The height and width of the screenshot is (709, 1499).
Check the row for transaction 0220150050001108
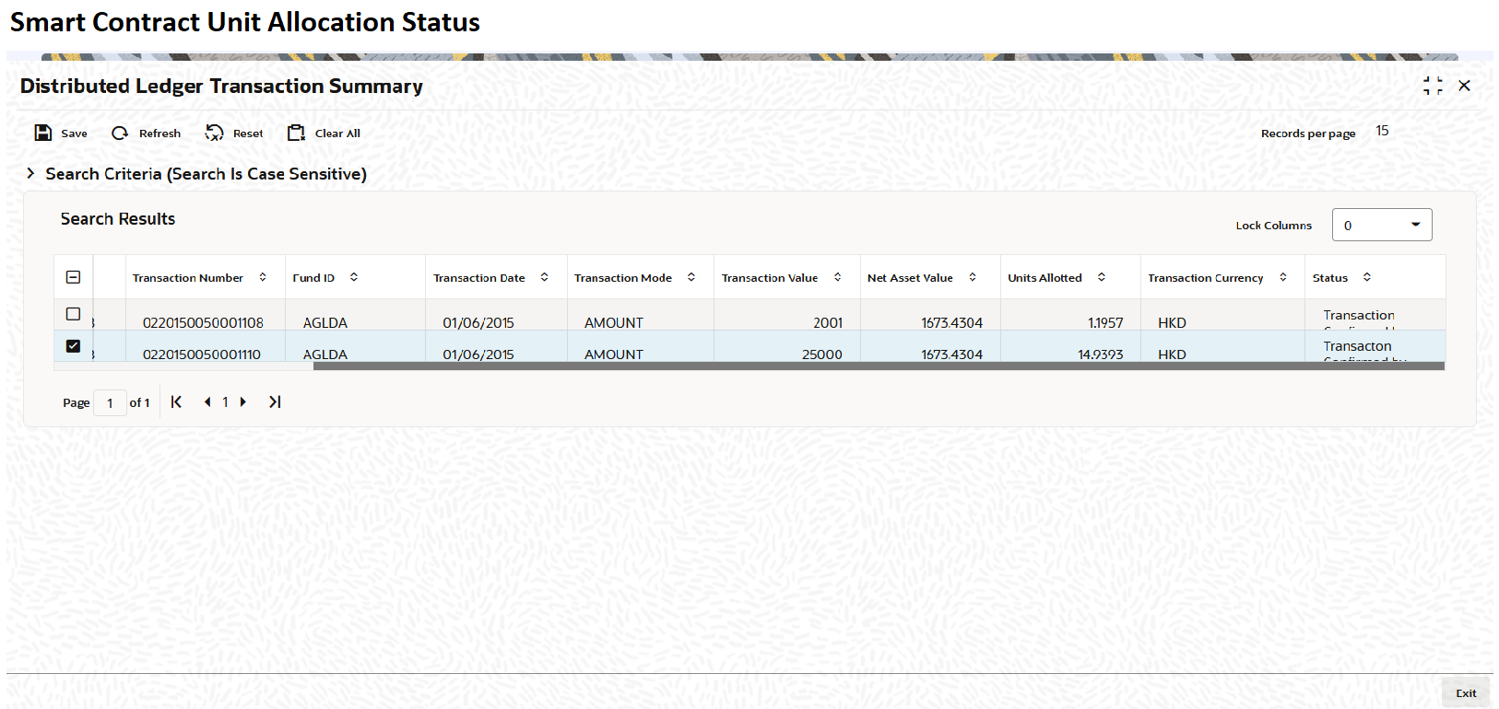[74, 314]
